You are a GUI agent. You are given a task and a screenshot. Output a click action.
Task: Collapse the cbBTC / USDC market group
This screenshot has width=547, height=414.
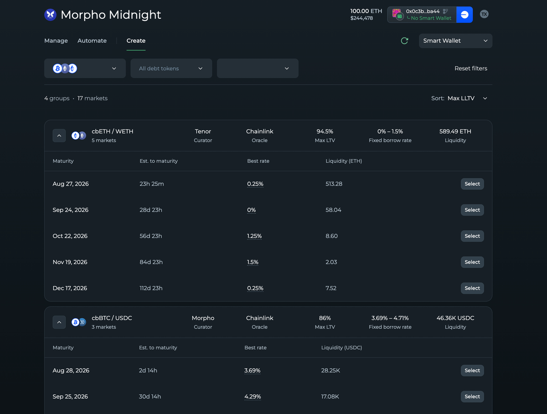pyautogui.click(x=59, y=322)
